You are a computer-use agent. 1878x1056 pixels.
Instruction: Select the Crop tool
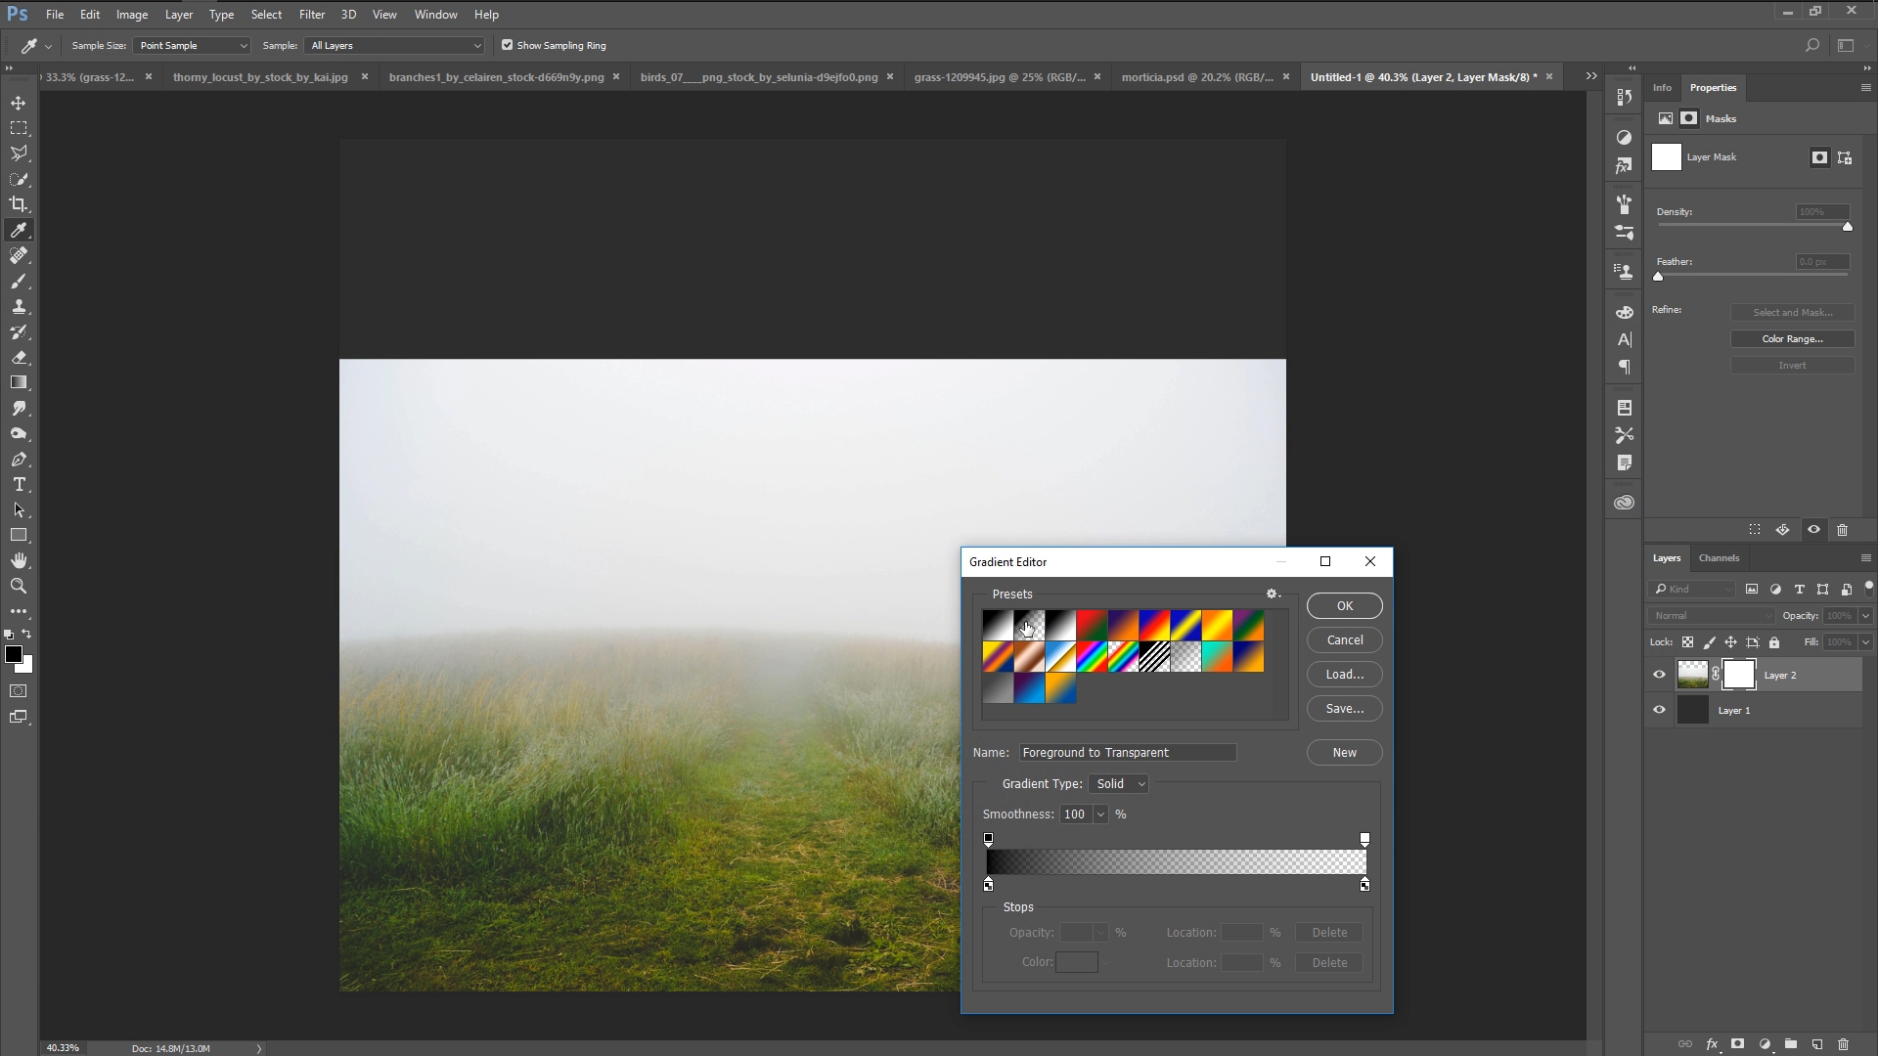coord(19,204)
